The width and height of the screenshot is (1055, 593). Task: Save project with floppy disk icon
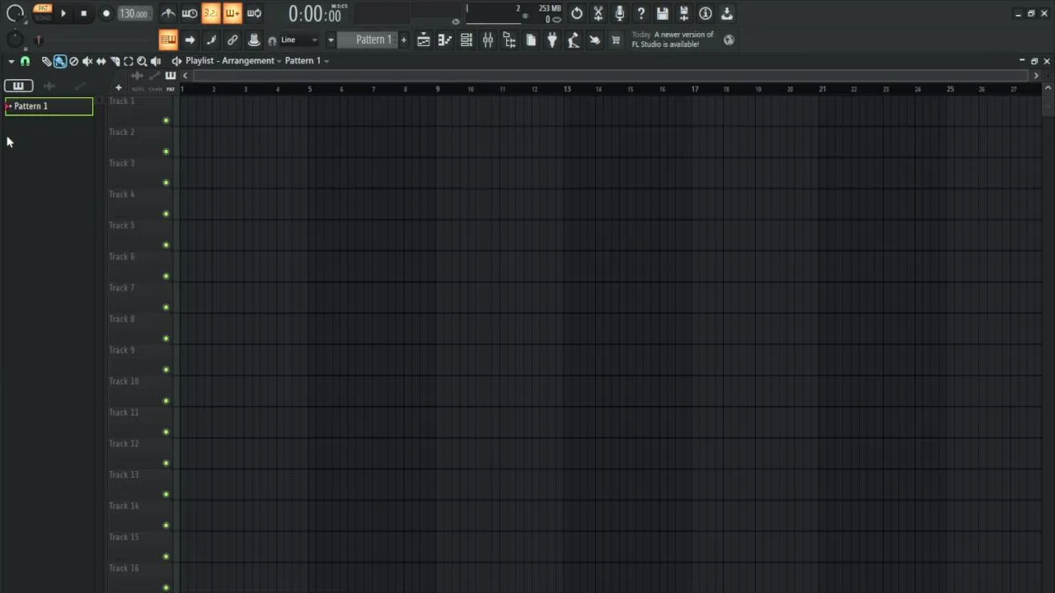point(663,13)
